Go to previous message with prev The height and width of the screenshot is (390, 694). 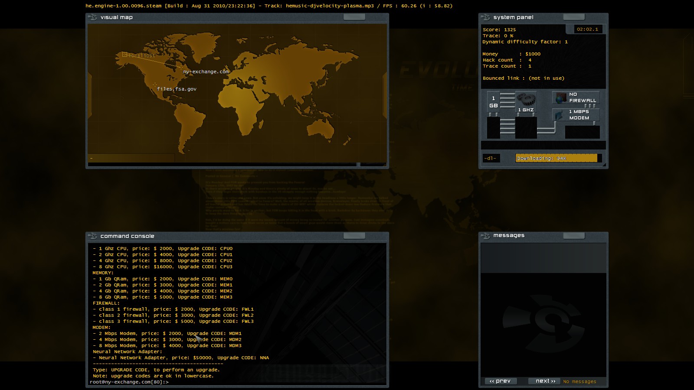(x=500, y=381)
